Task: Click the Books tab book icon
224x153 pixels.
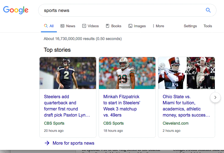Action: click(108, 26)
